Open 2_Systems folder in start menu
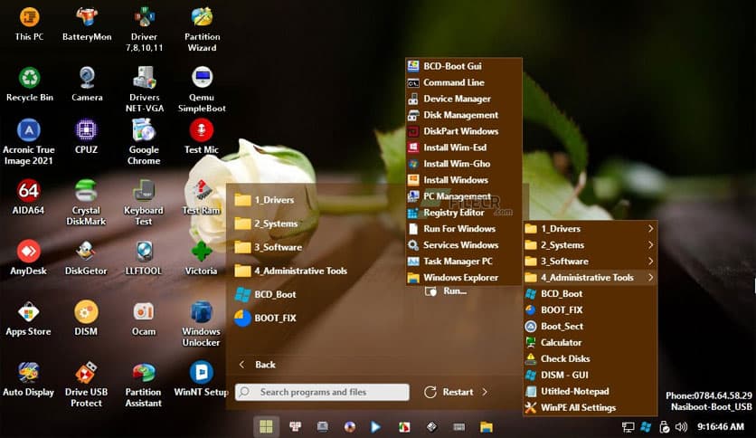The height and width of the screenshot is (438, 756). click(275, 224)
